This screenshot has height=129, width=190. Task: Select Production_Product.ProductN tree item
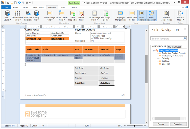[x=174, y=53]
